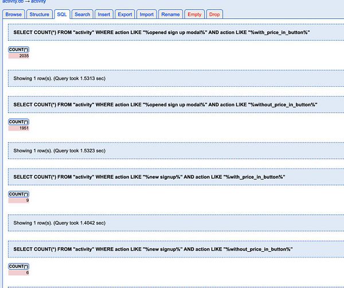Click the red Drop tab
This screenshot has height=288, width=344.
point(214,14)
